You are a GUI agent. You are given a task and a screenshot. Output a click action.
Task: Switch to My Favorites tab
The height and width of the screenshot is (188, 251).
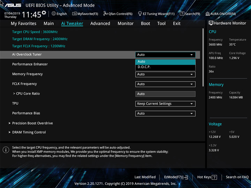coord(24,24)
